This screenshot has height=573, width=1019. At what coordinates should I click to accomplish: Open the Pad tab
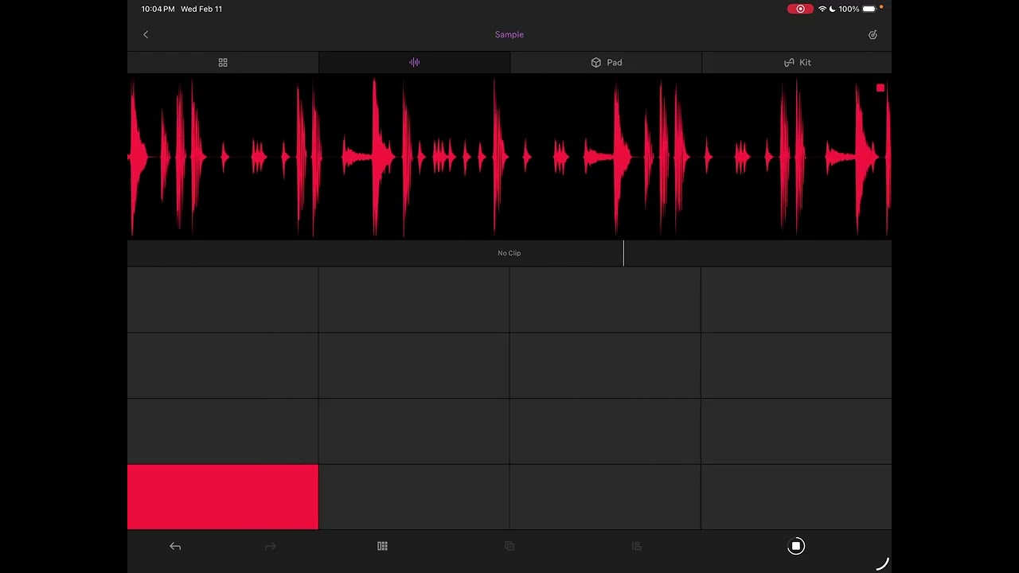pyautogui.click(x=606, y=62)
